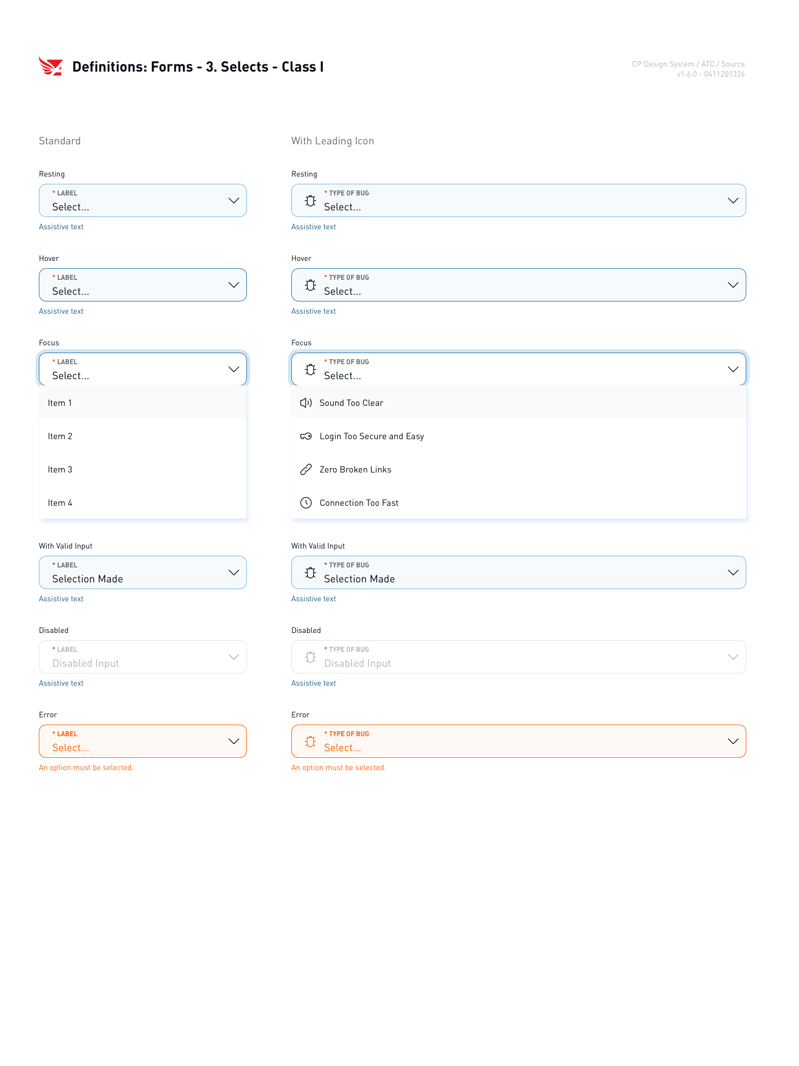Click bug icon in Hover leading-icon select
799x1066 pixels.
311,285
